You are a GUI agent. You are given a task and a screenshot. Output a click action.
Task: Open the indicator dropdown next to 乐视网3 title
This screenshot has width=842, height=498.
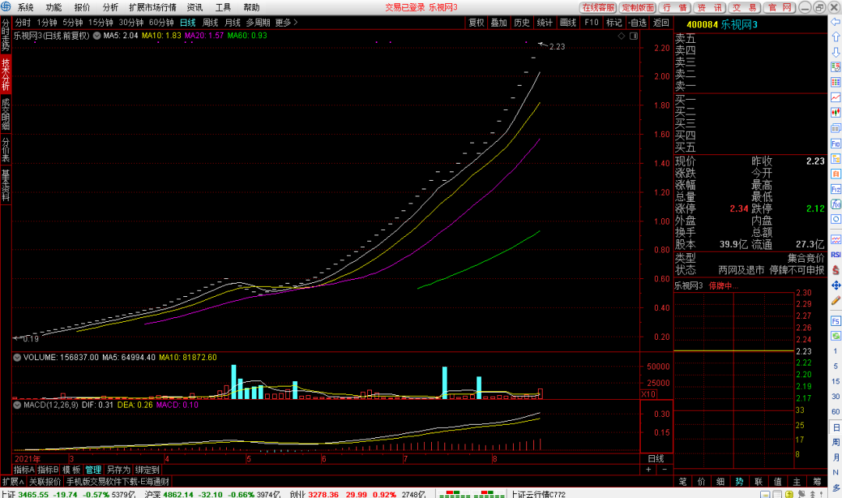(x=96, y=36)
